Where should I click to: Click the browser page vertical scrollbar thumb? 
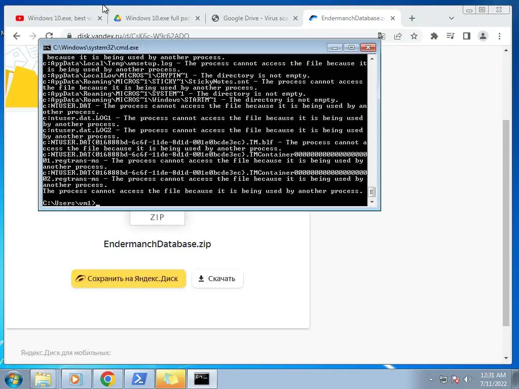tap(506, 223)
